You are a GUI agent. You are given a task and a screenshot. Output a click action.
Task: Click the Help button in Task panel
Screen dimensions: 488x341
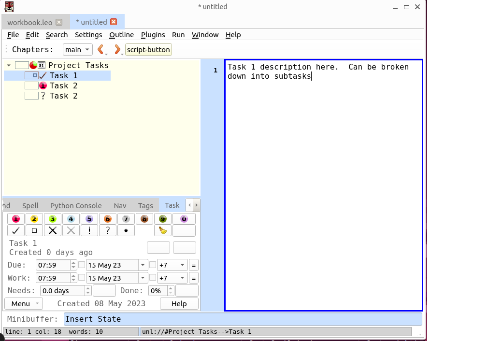pyautogui.click(x=179, y=303)
